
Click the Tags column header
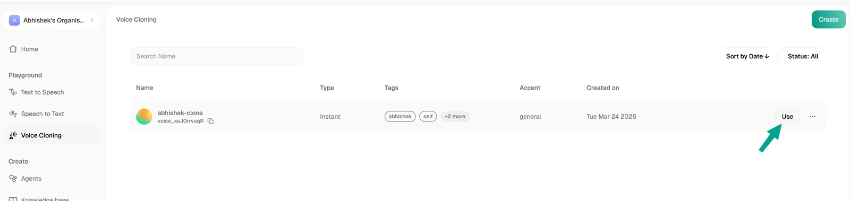tap(392, 88)
